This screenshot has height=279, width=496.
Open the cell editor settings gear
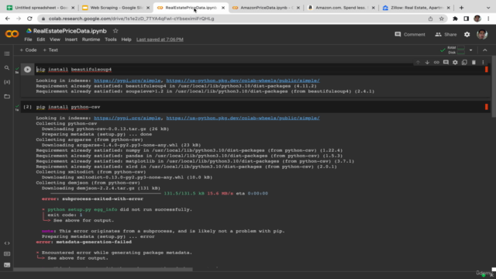tap(455, 62)
